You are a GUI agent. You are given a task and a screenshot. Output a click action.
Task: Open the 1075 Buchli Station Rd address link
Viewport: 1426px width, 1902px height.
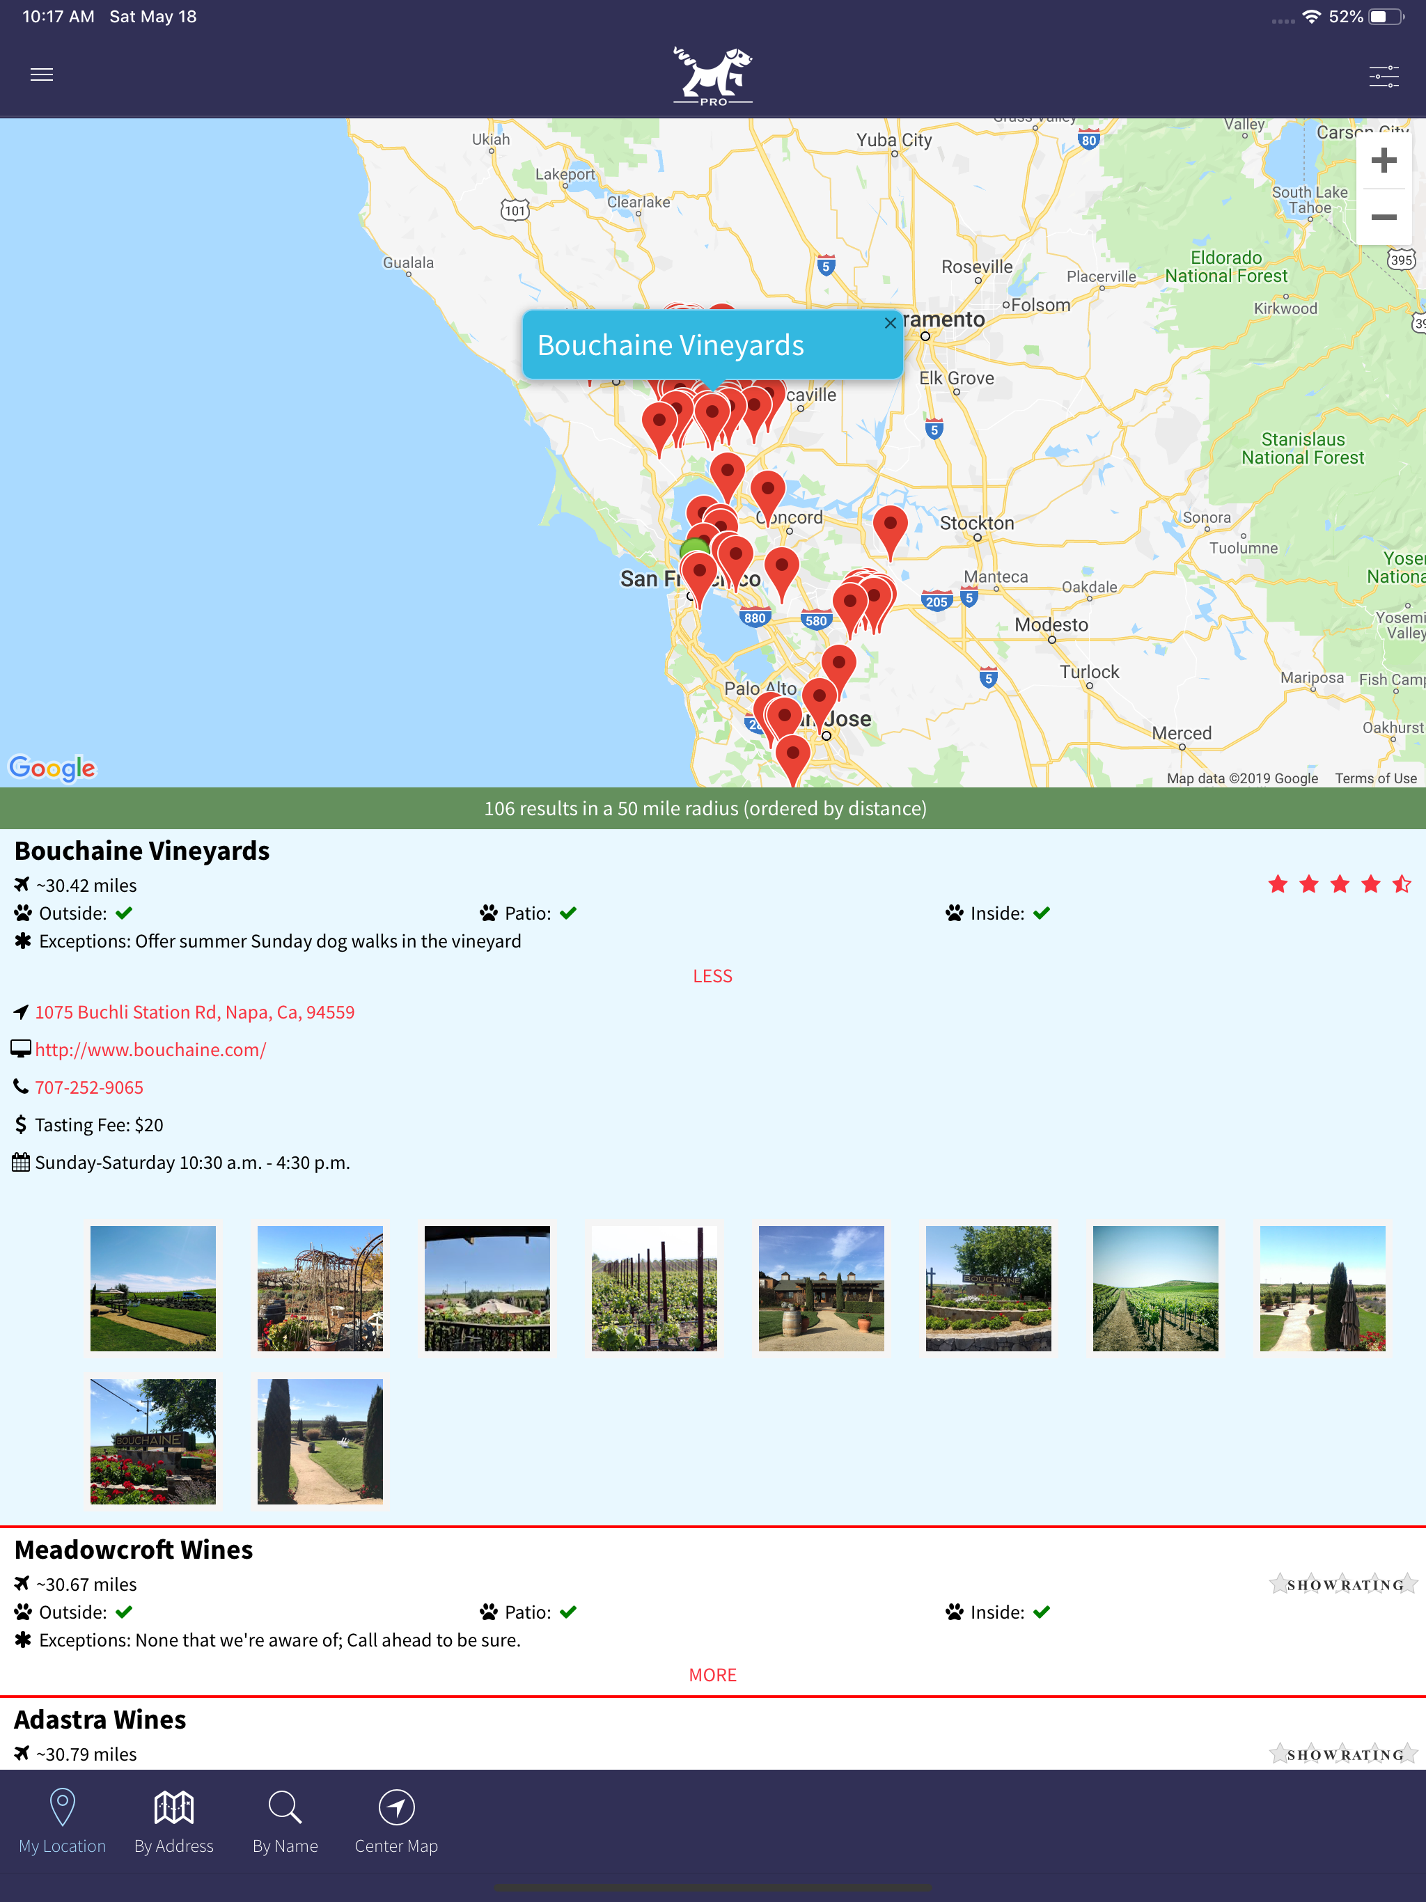194,1012
